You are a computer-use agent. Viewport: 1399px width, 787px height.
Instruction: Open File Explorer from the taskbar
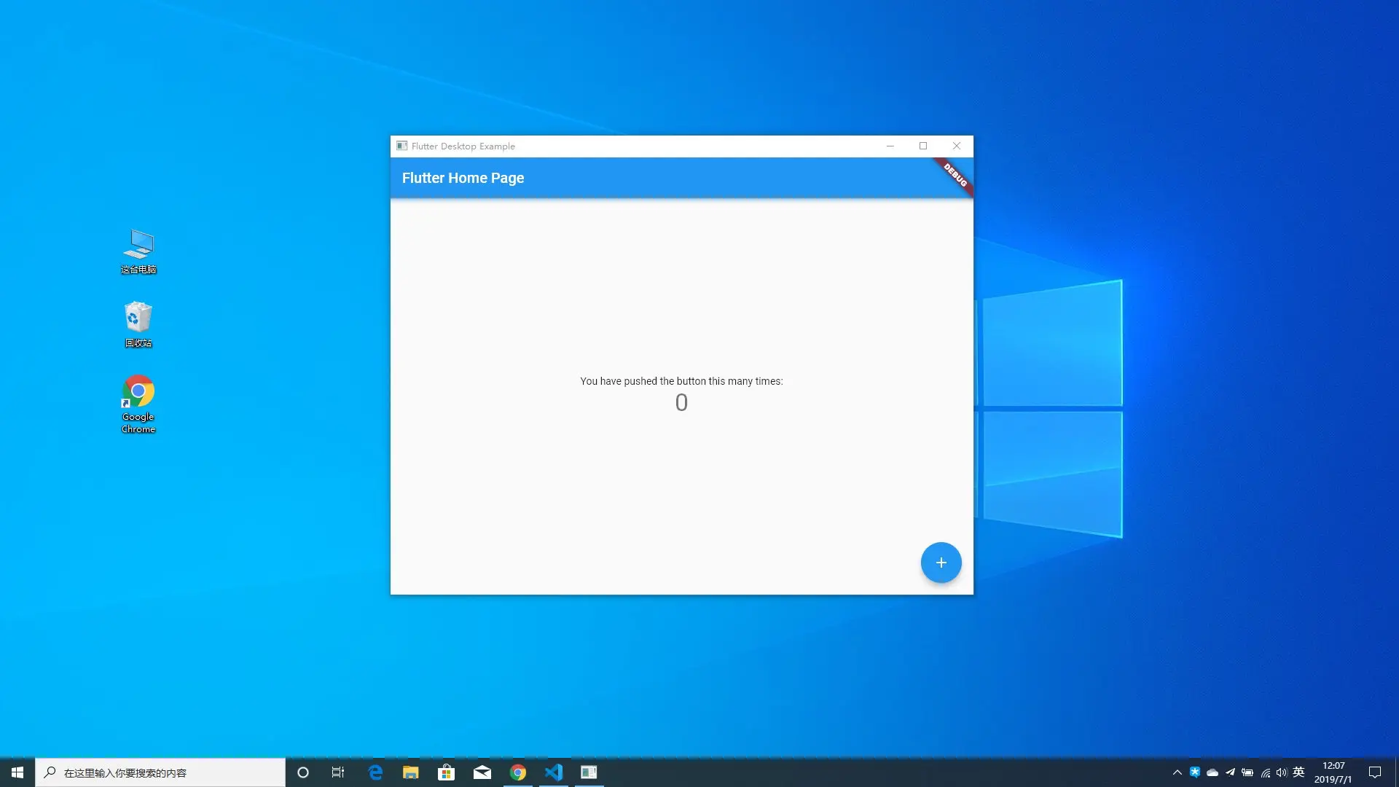click(411, 772)
